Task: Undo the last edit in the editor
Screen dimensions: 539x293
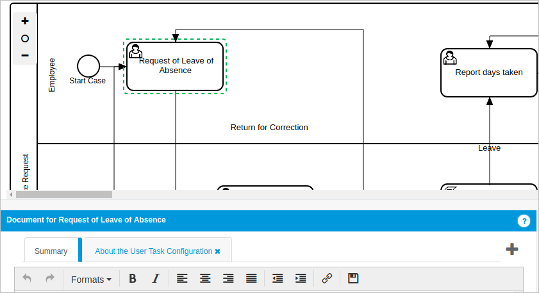Action: click(x=27, y=278)
